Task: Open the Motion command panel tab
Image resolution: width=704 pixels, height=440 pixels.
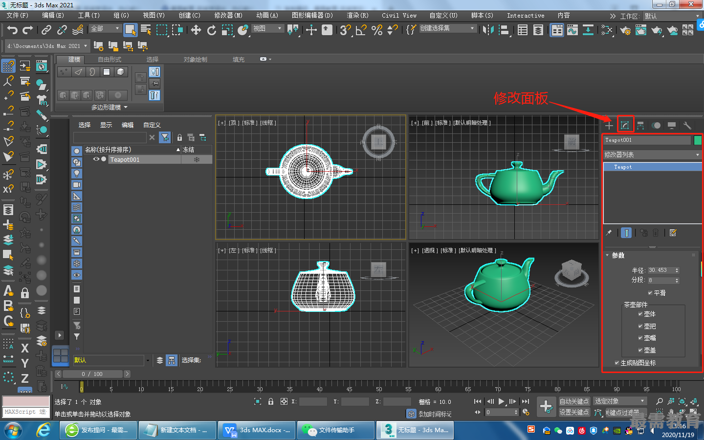Action: tap(656, 125)
